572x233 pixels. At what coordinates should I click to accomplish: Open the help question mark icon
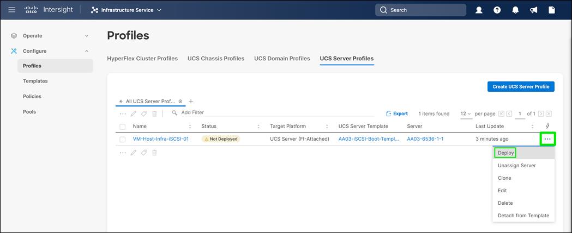pos(497,10)
